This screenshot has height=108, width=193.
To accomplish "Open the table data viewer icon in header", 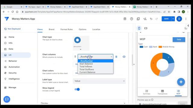I will point(125,19).
